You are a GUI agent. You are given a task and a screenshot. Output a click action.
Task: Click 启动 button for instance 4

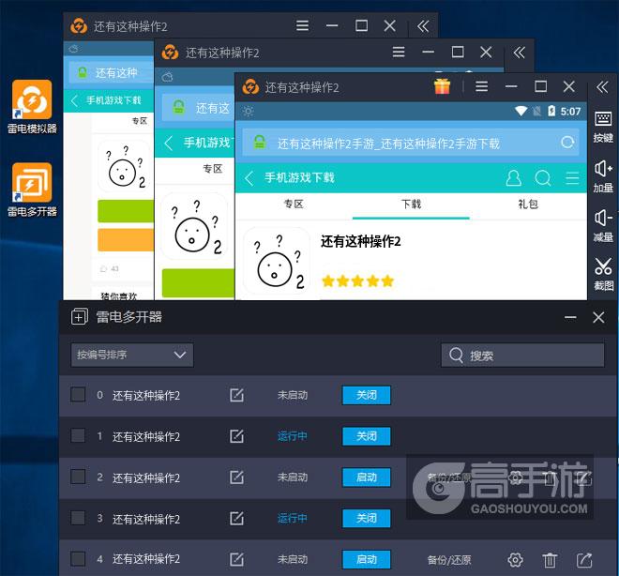point(367,559)
